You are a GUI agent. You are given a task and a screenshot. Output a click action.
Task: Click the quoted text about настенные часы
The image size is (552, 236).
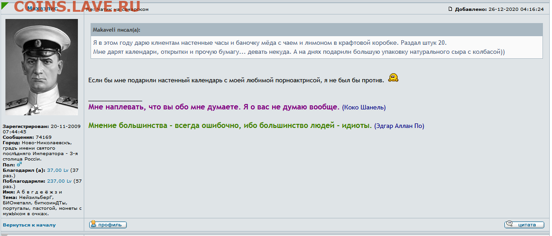[x=269, y=43]
